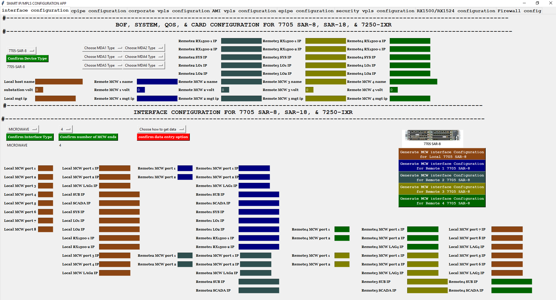The image size is (556, 300).
Task: Click the Local host name input field
Action: point(59,82)
